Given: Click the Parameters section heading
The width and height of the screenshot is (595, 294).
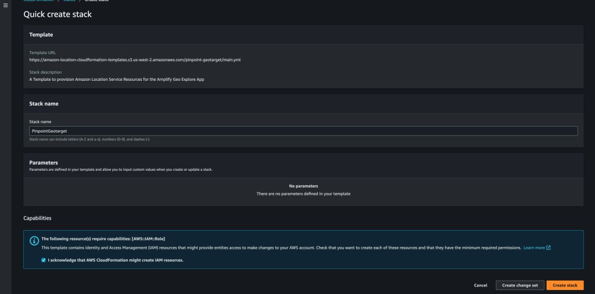Looking at the screenshot, I should point(44,163).
